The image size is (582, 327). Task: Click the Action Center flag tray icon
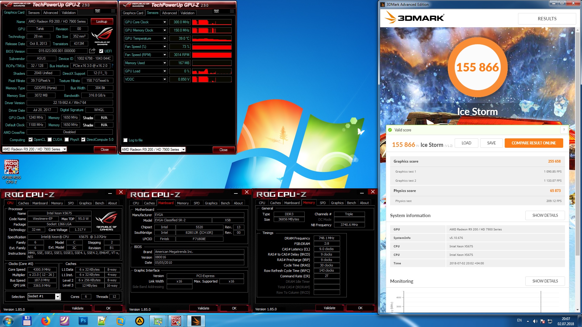(543, 321)
